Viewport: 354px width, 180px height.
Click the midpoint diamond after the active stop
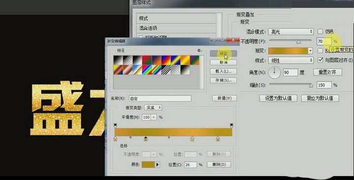pyautogui.click(x=169, y=137)
